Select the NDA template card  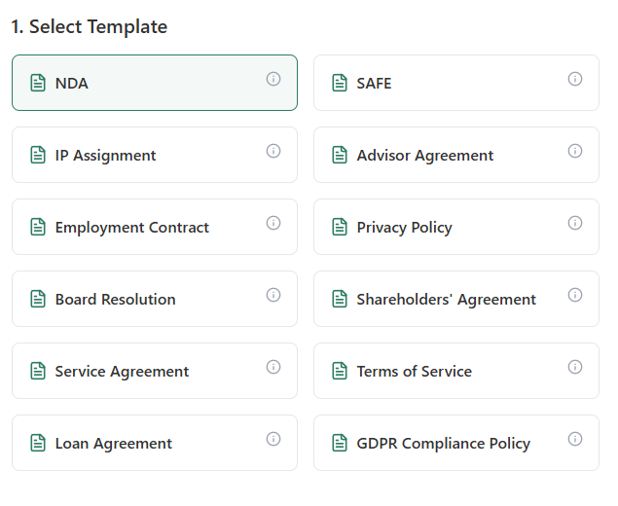[x=146, y=84]
